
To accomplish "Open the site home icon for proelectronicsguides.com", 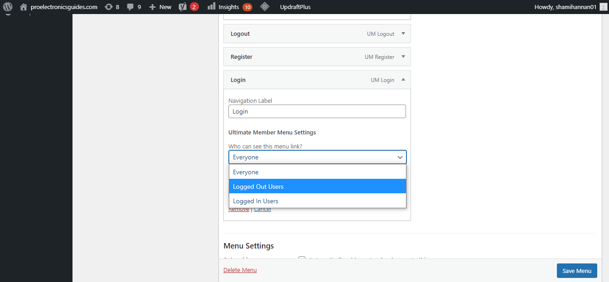I will coord(24,7).
